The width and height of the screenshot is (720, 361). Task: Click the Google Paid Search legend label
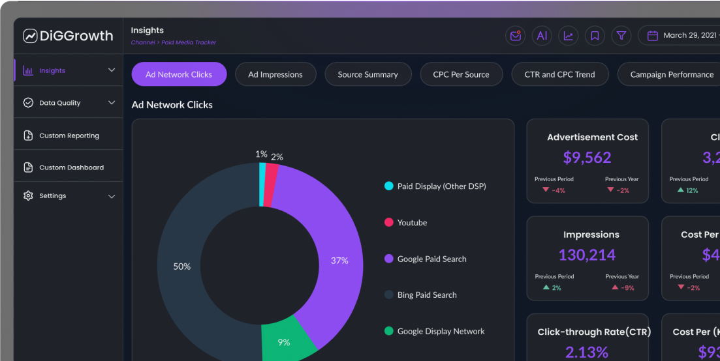tap(432, 259)
